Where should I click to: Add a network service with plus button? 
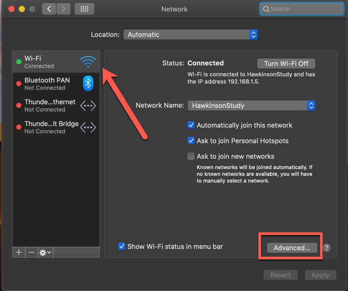(x=19, y=252)
